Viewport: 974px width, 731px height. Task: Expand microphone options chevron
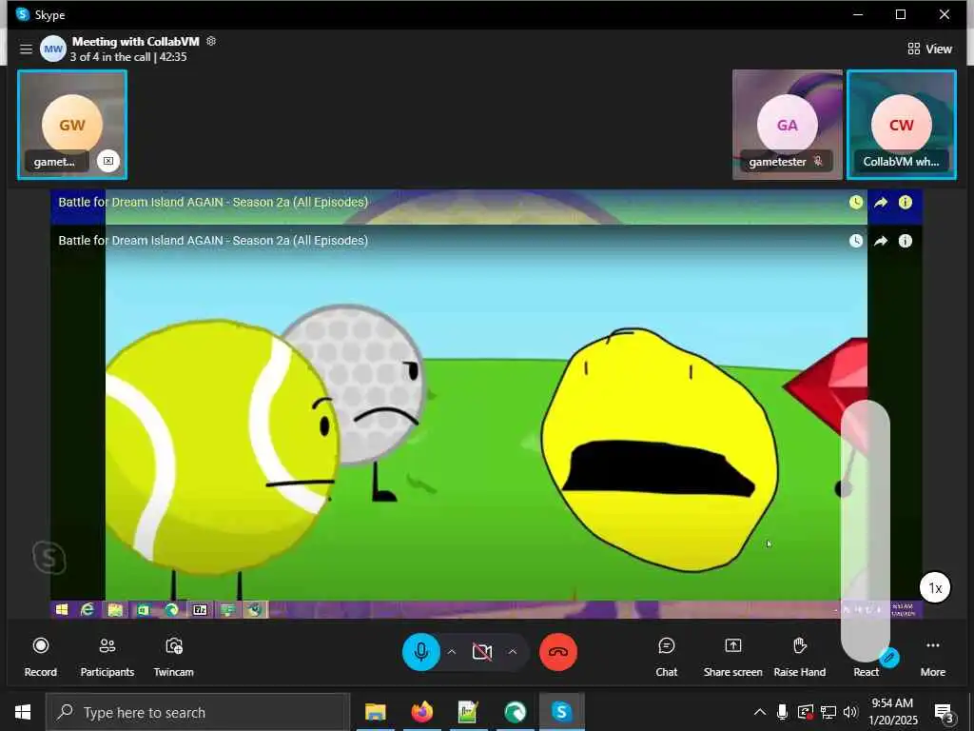(452, 651)
